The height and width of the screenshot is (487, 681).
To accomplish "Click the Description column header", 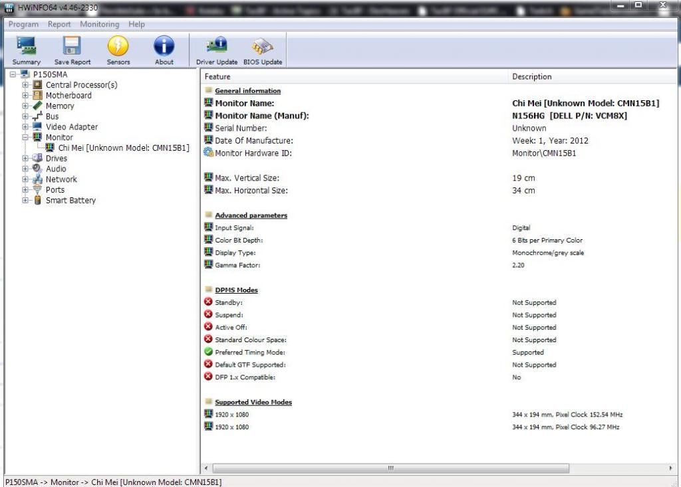I will point(592,76).
